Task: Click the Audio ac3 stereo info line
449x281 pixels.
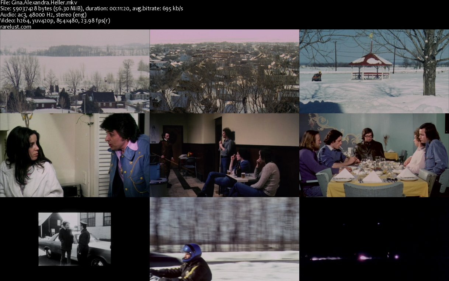Action: point(43,15)
